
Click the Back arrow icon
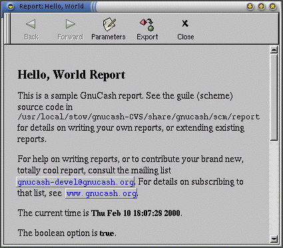(x=31, y=24)
